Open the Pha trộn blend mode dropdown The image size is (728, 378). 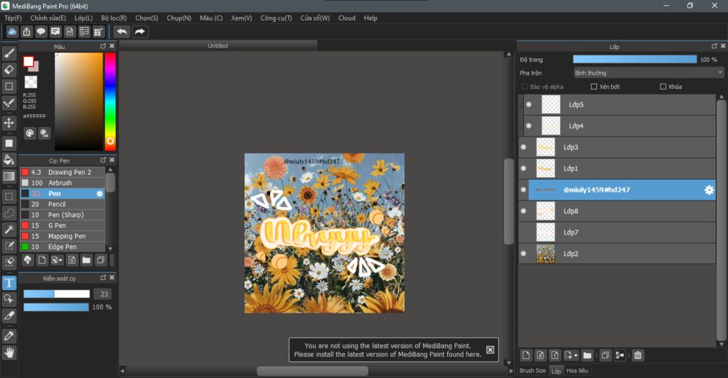(648, 72)
